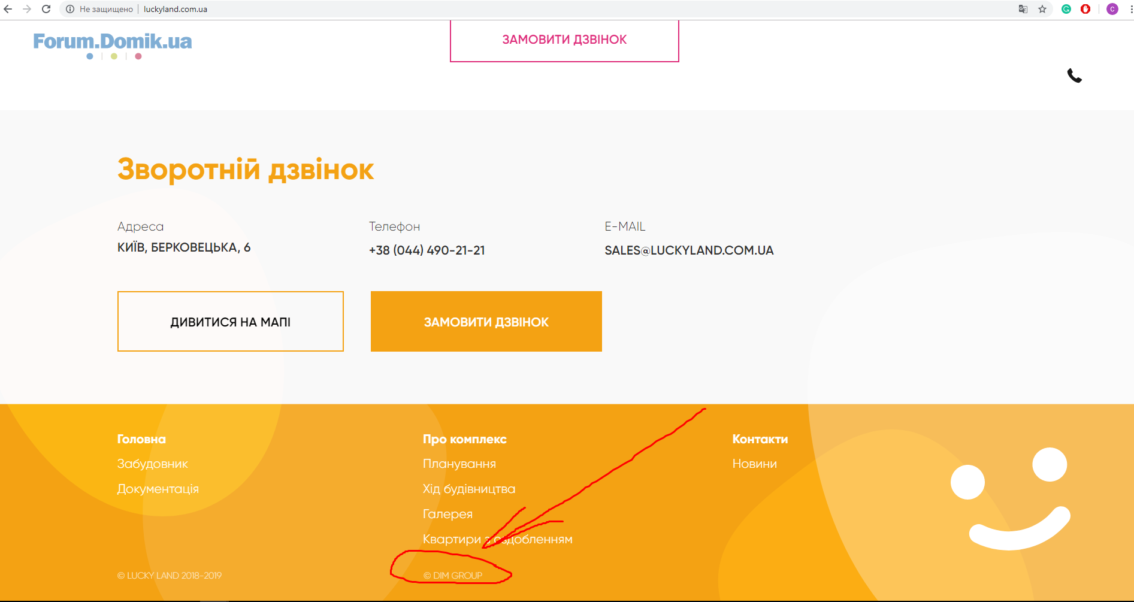Image resolution: width=1134 pixels, height=602 pixels.
Task: Open the Контакти footer link
Action: 760,439
